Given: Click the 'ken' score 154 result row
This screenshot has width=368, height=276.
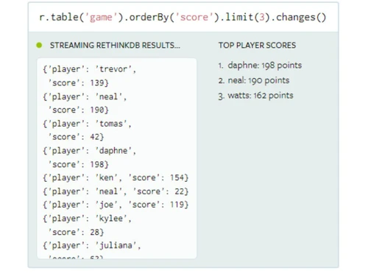Looking at the screenshot, I should tap(116, 177).
